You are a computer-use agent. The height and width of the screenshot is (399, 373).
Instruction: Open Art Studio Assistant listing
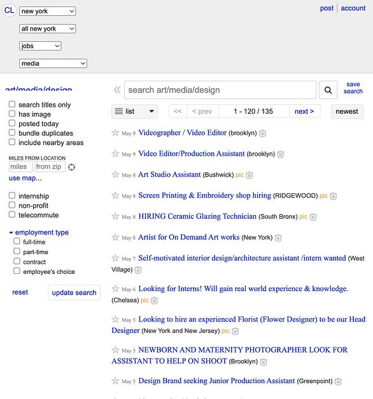[x=169, y=175]
